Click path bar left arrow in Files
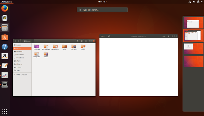 (22, 41)
